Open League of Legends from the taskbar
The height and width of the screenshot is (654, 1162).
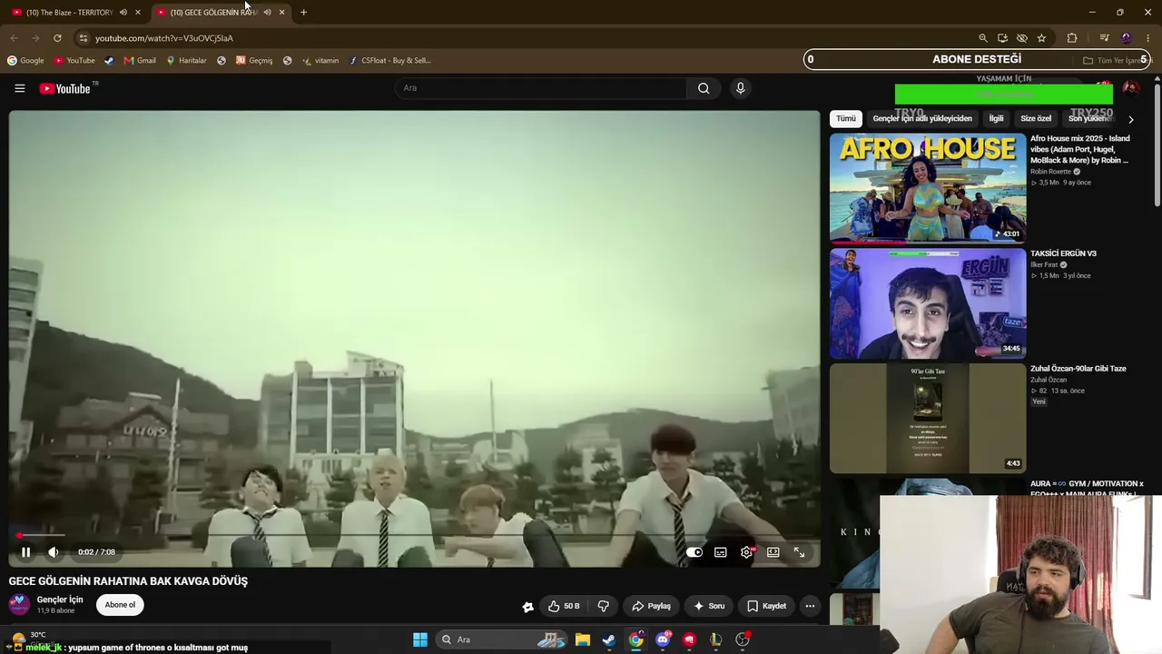[x=716, y=639]
